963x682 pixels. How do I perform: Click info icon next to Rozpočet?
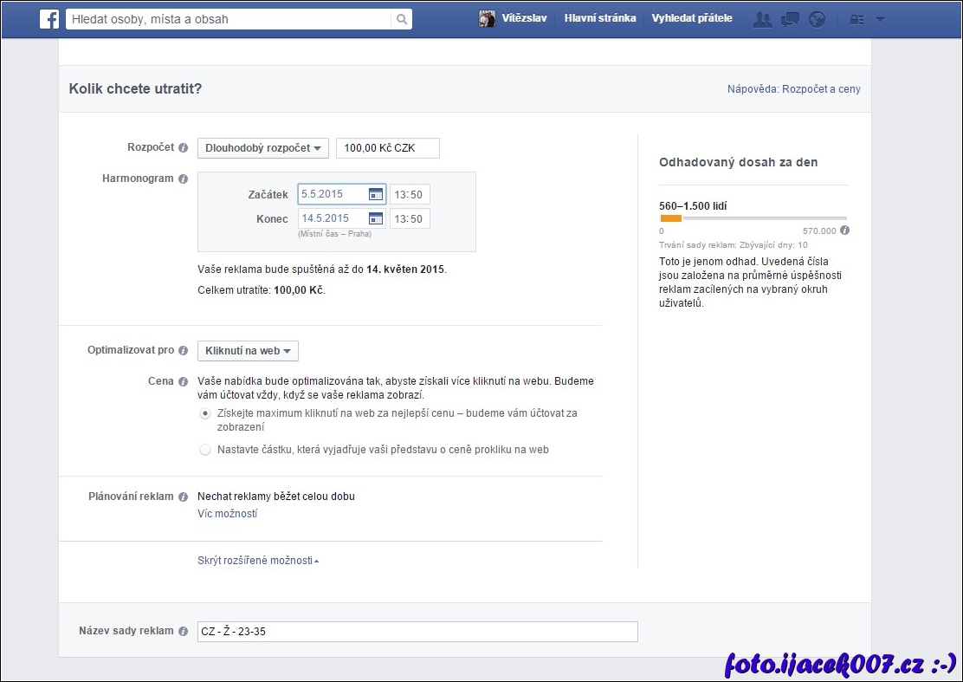(183, 148)
